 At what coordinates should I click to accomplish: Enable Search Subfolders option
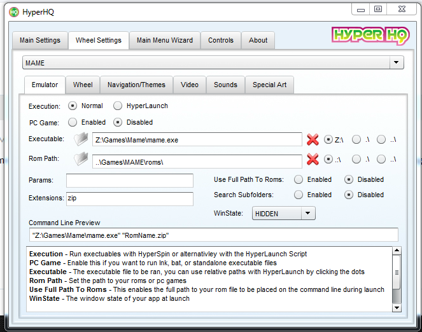tap(299, 195)
